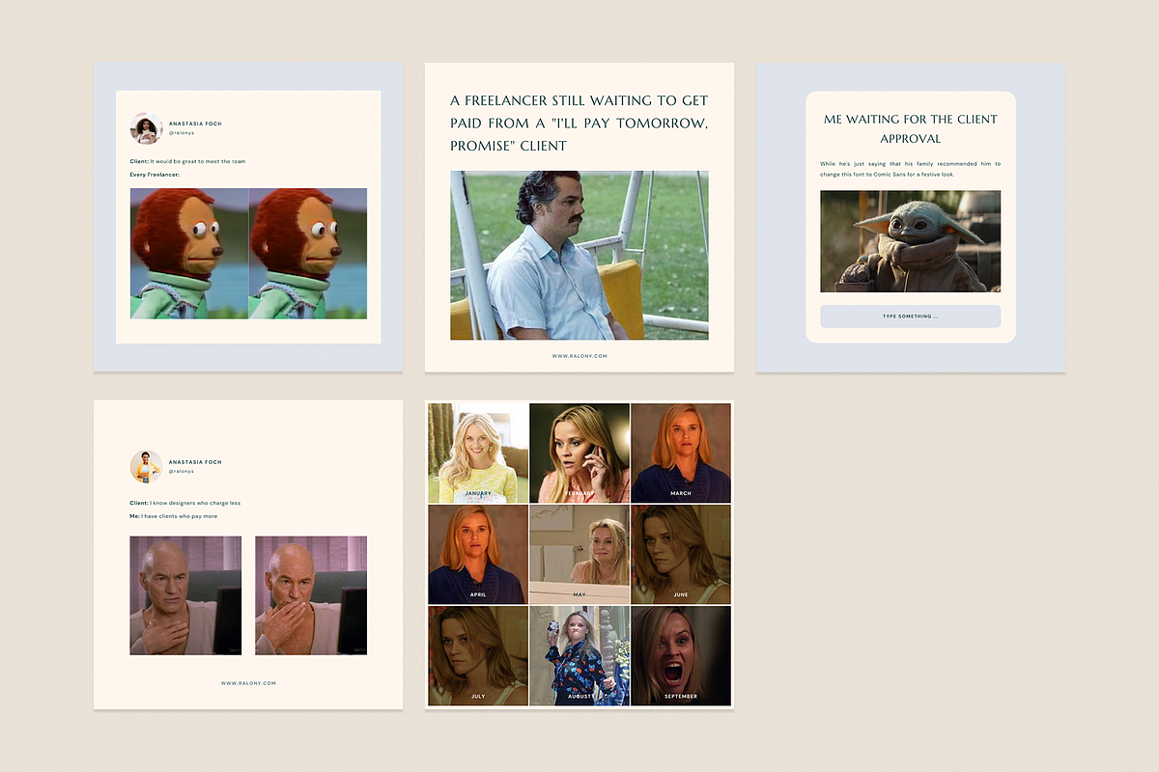Click the right monkey puppet image
The image size is (1159, 772).
coord(308,254)
